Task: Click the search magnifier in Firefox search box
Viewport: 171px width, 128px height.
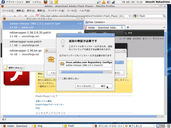Action: point(164,16)
